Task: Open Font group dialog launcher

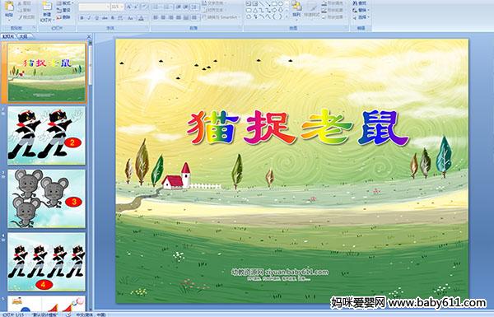Action: click(x=147, y=28)
